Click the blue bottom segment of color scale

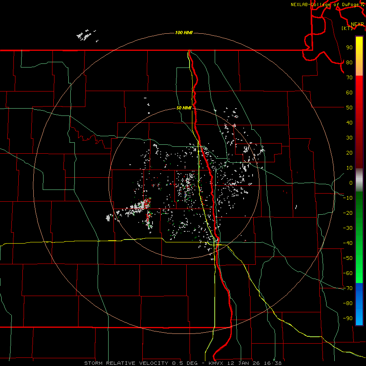pyautogui.click(x=359, y=304)
